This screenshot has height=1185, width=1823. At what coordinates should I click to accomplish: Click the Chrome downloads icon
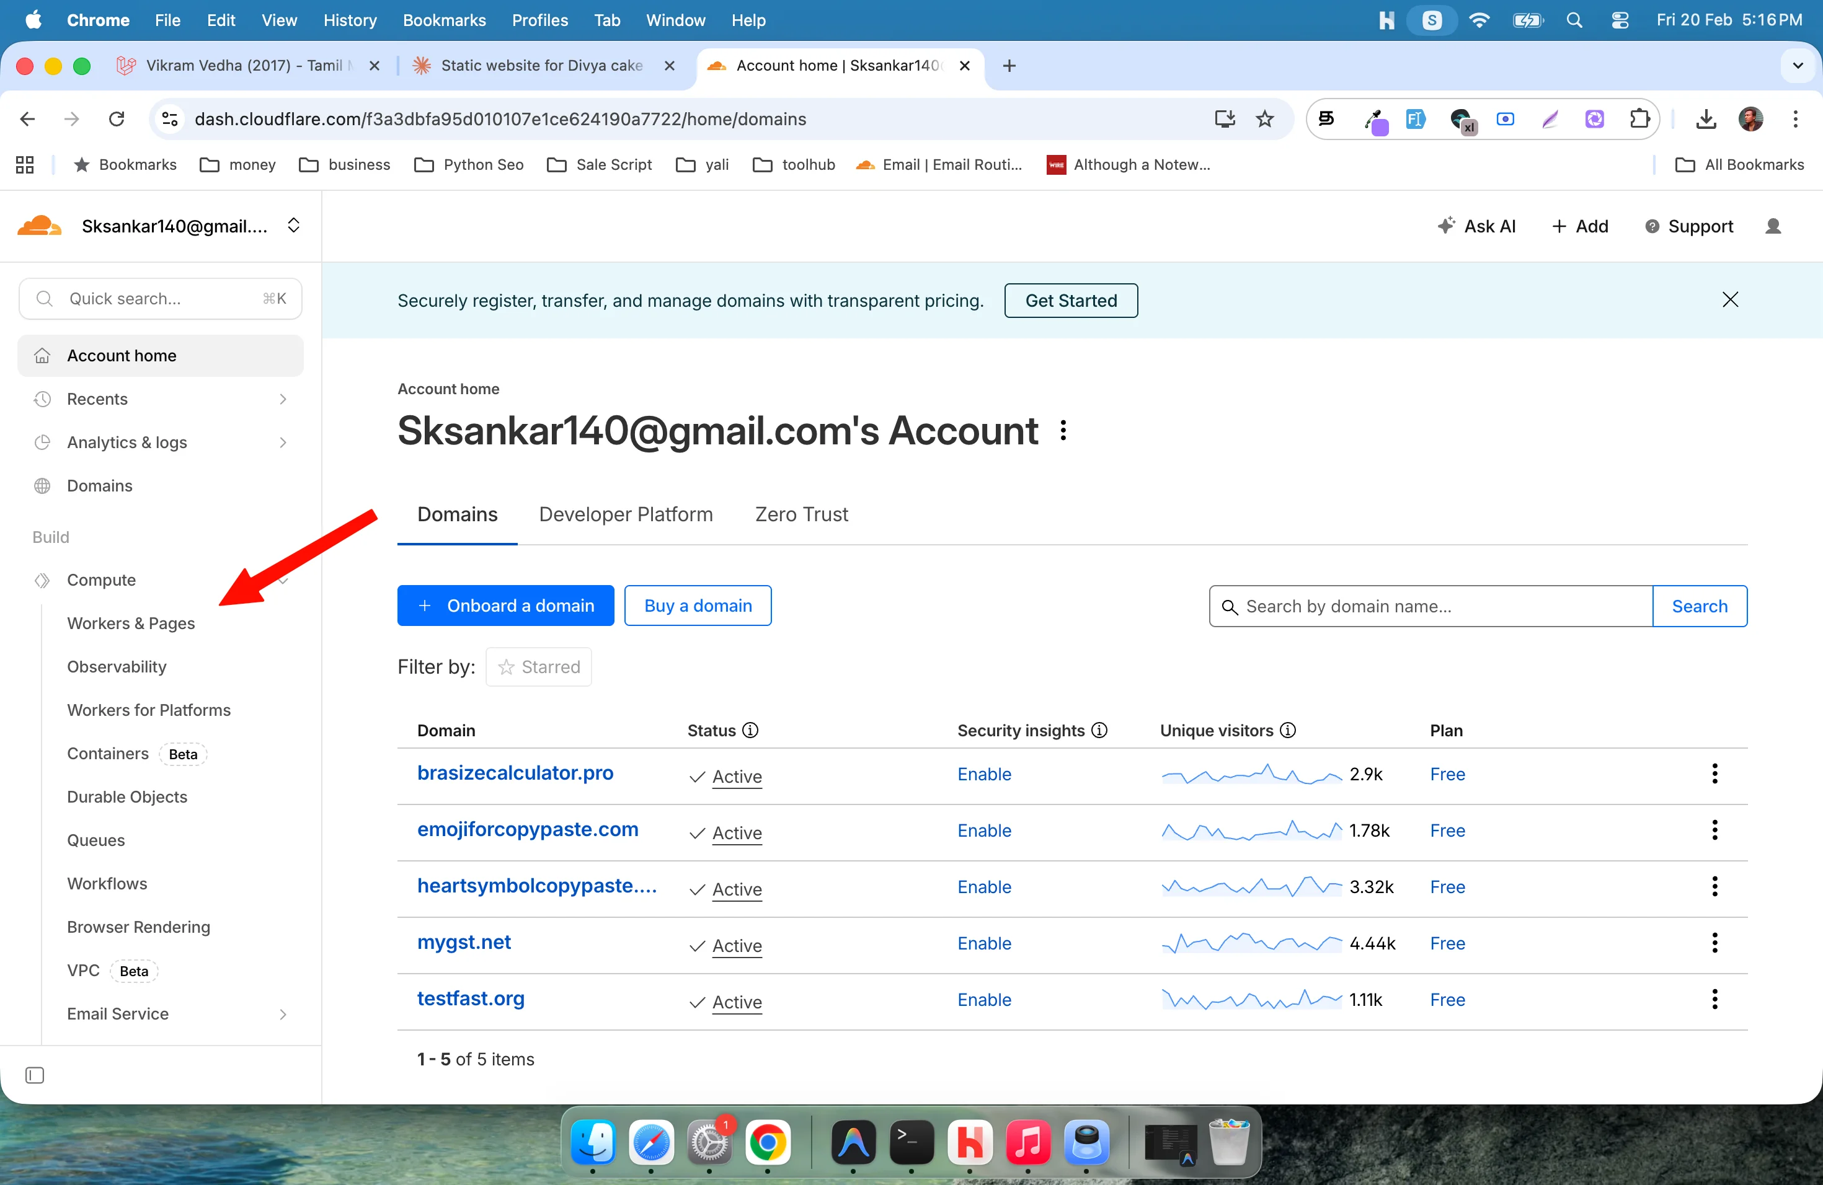click(1706, 118)
